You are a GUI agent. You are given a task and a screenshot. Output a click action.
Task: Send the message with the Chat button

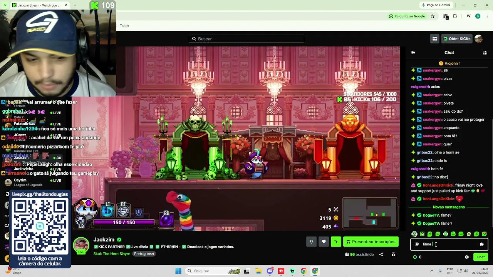pos(481,257)
